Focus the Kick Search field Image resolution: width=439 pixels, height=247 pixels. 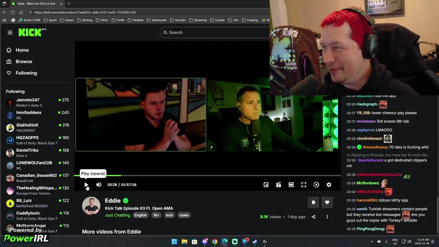click(x=215, y=32)
